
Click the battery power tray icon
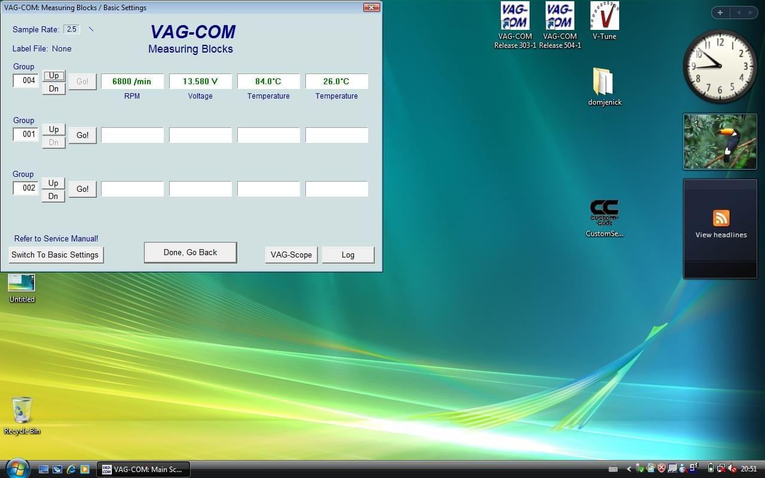tap(711, 469)
